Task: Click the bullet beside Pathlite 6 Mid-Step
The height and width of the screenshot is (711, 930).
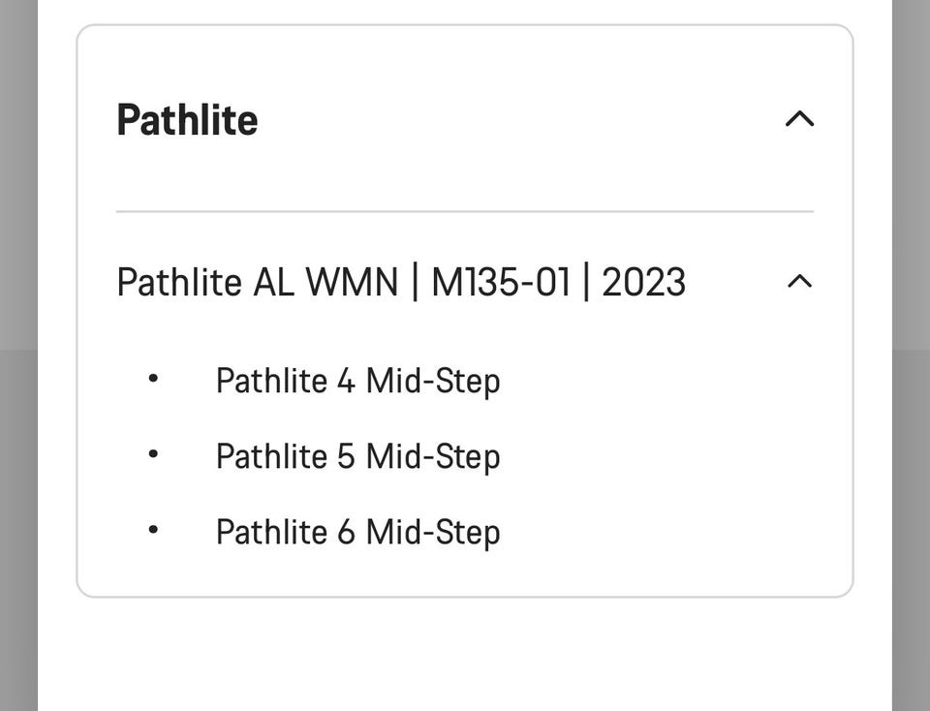Action: pyautogui.click(x=153, y=530)
